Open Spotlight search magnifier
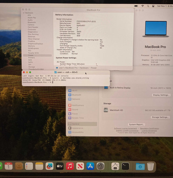173x178 pixels. [x=148, y=6]
